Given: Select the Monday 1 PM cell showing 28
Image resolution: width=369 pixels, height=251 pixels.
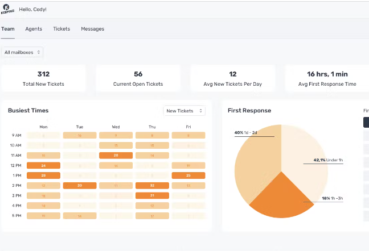Looking at the screenshot, I should (43, 175).
